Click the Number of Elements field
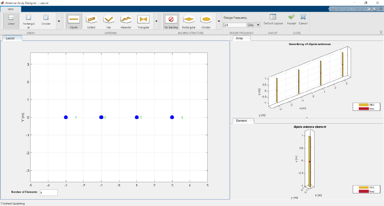The width and height of the screenshot is (384, 206). pos(48,193)
